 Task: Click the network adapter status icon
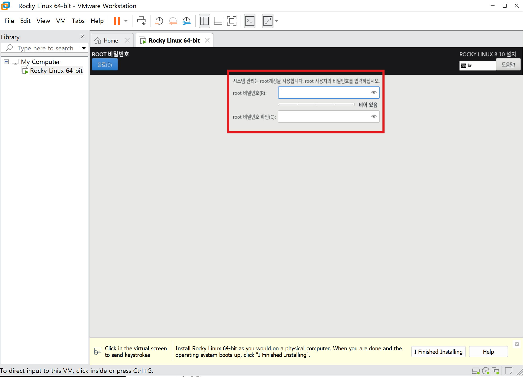[495, 371]
